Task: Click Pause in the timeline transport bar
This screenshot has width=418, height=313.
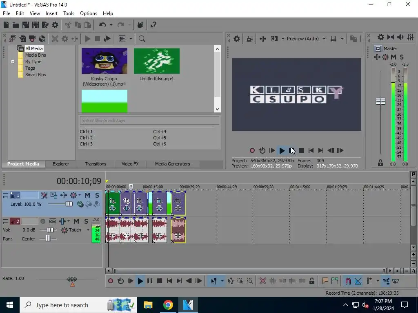Action: [150, 281]
